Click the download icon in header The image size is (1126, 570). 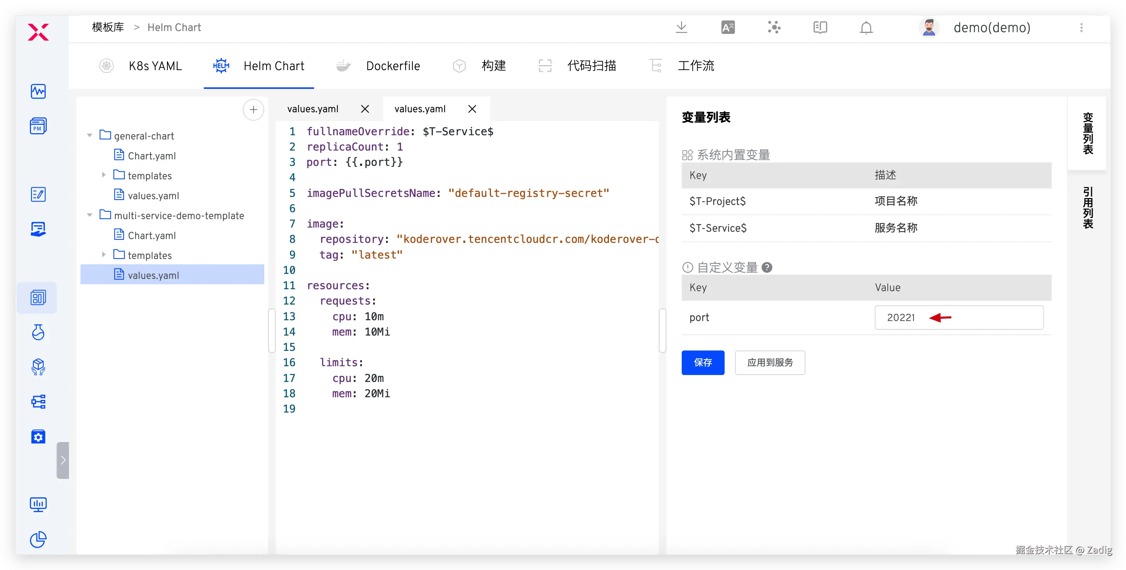pyautogui.click(x=681, y=28)
